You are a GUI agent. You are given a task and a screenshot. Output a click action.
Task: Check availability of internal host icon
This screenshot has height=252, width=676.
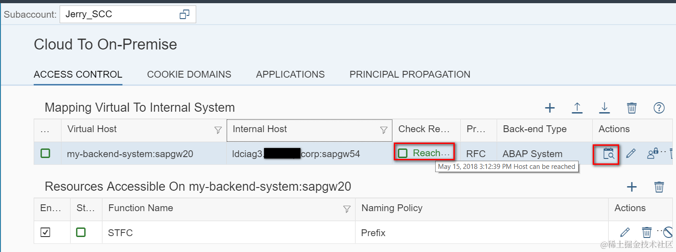point(609,154)
